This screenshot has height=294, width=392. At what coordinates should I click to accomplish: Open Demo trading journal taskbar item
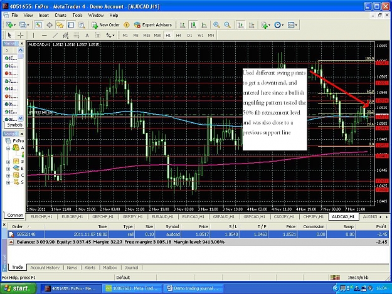point(194,288)
